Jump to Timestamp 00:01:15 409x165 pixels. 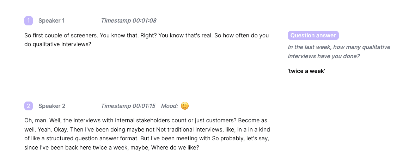point(128,106)
